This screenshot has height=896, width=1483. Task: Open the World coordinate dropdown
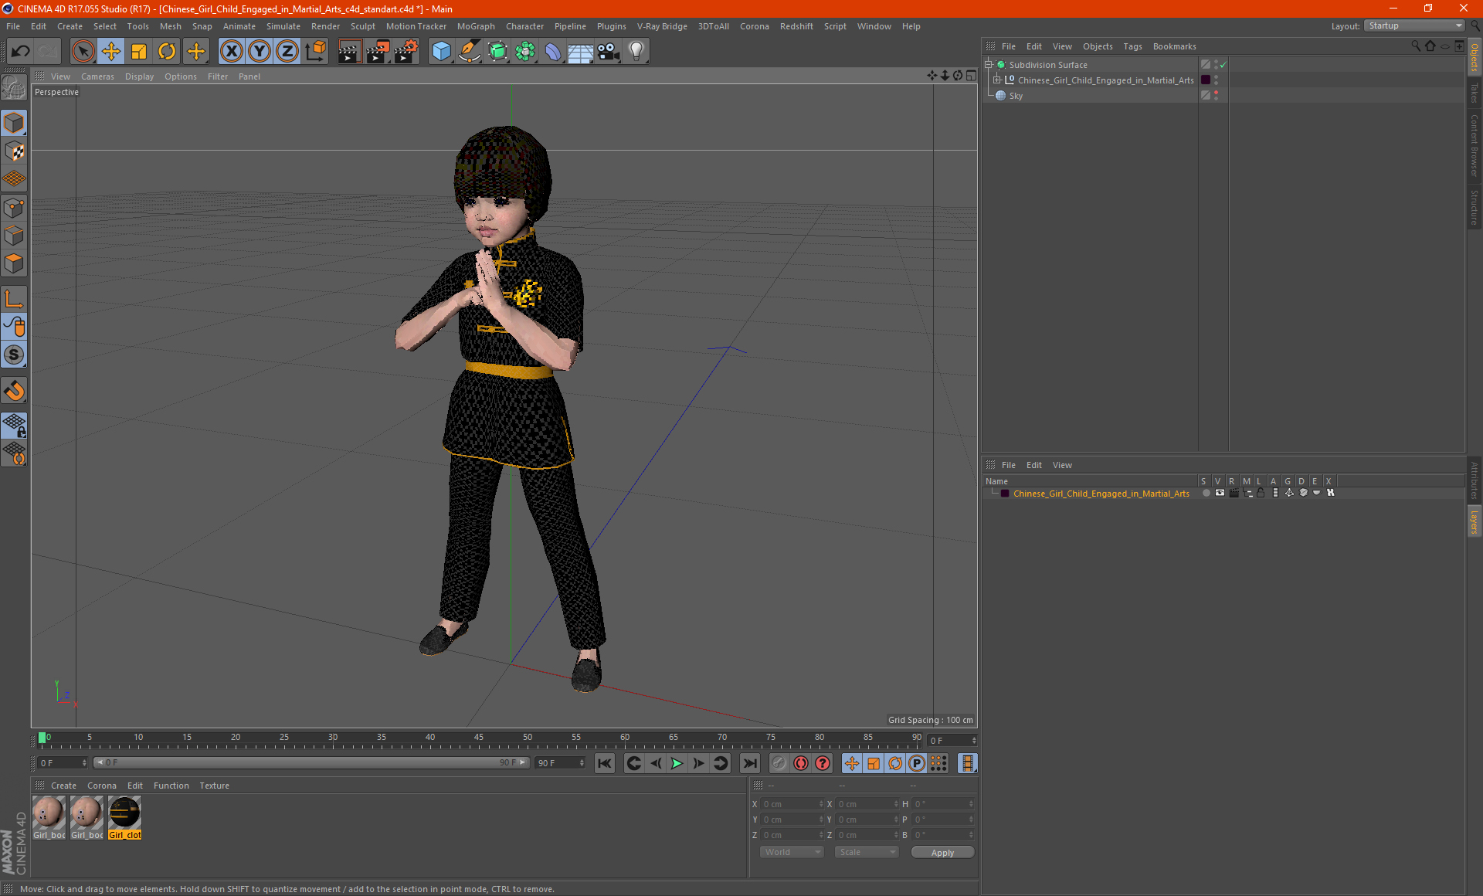coord(792,852)
